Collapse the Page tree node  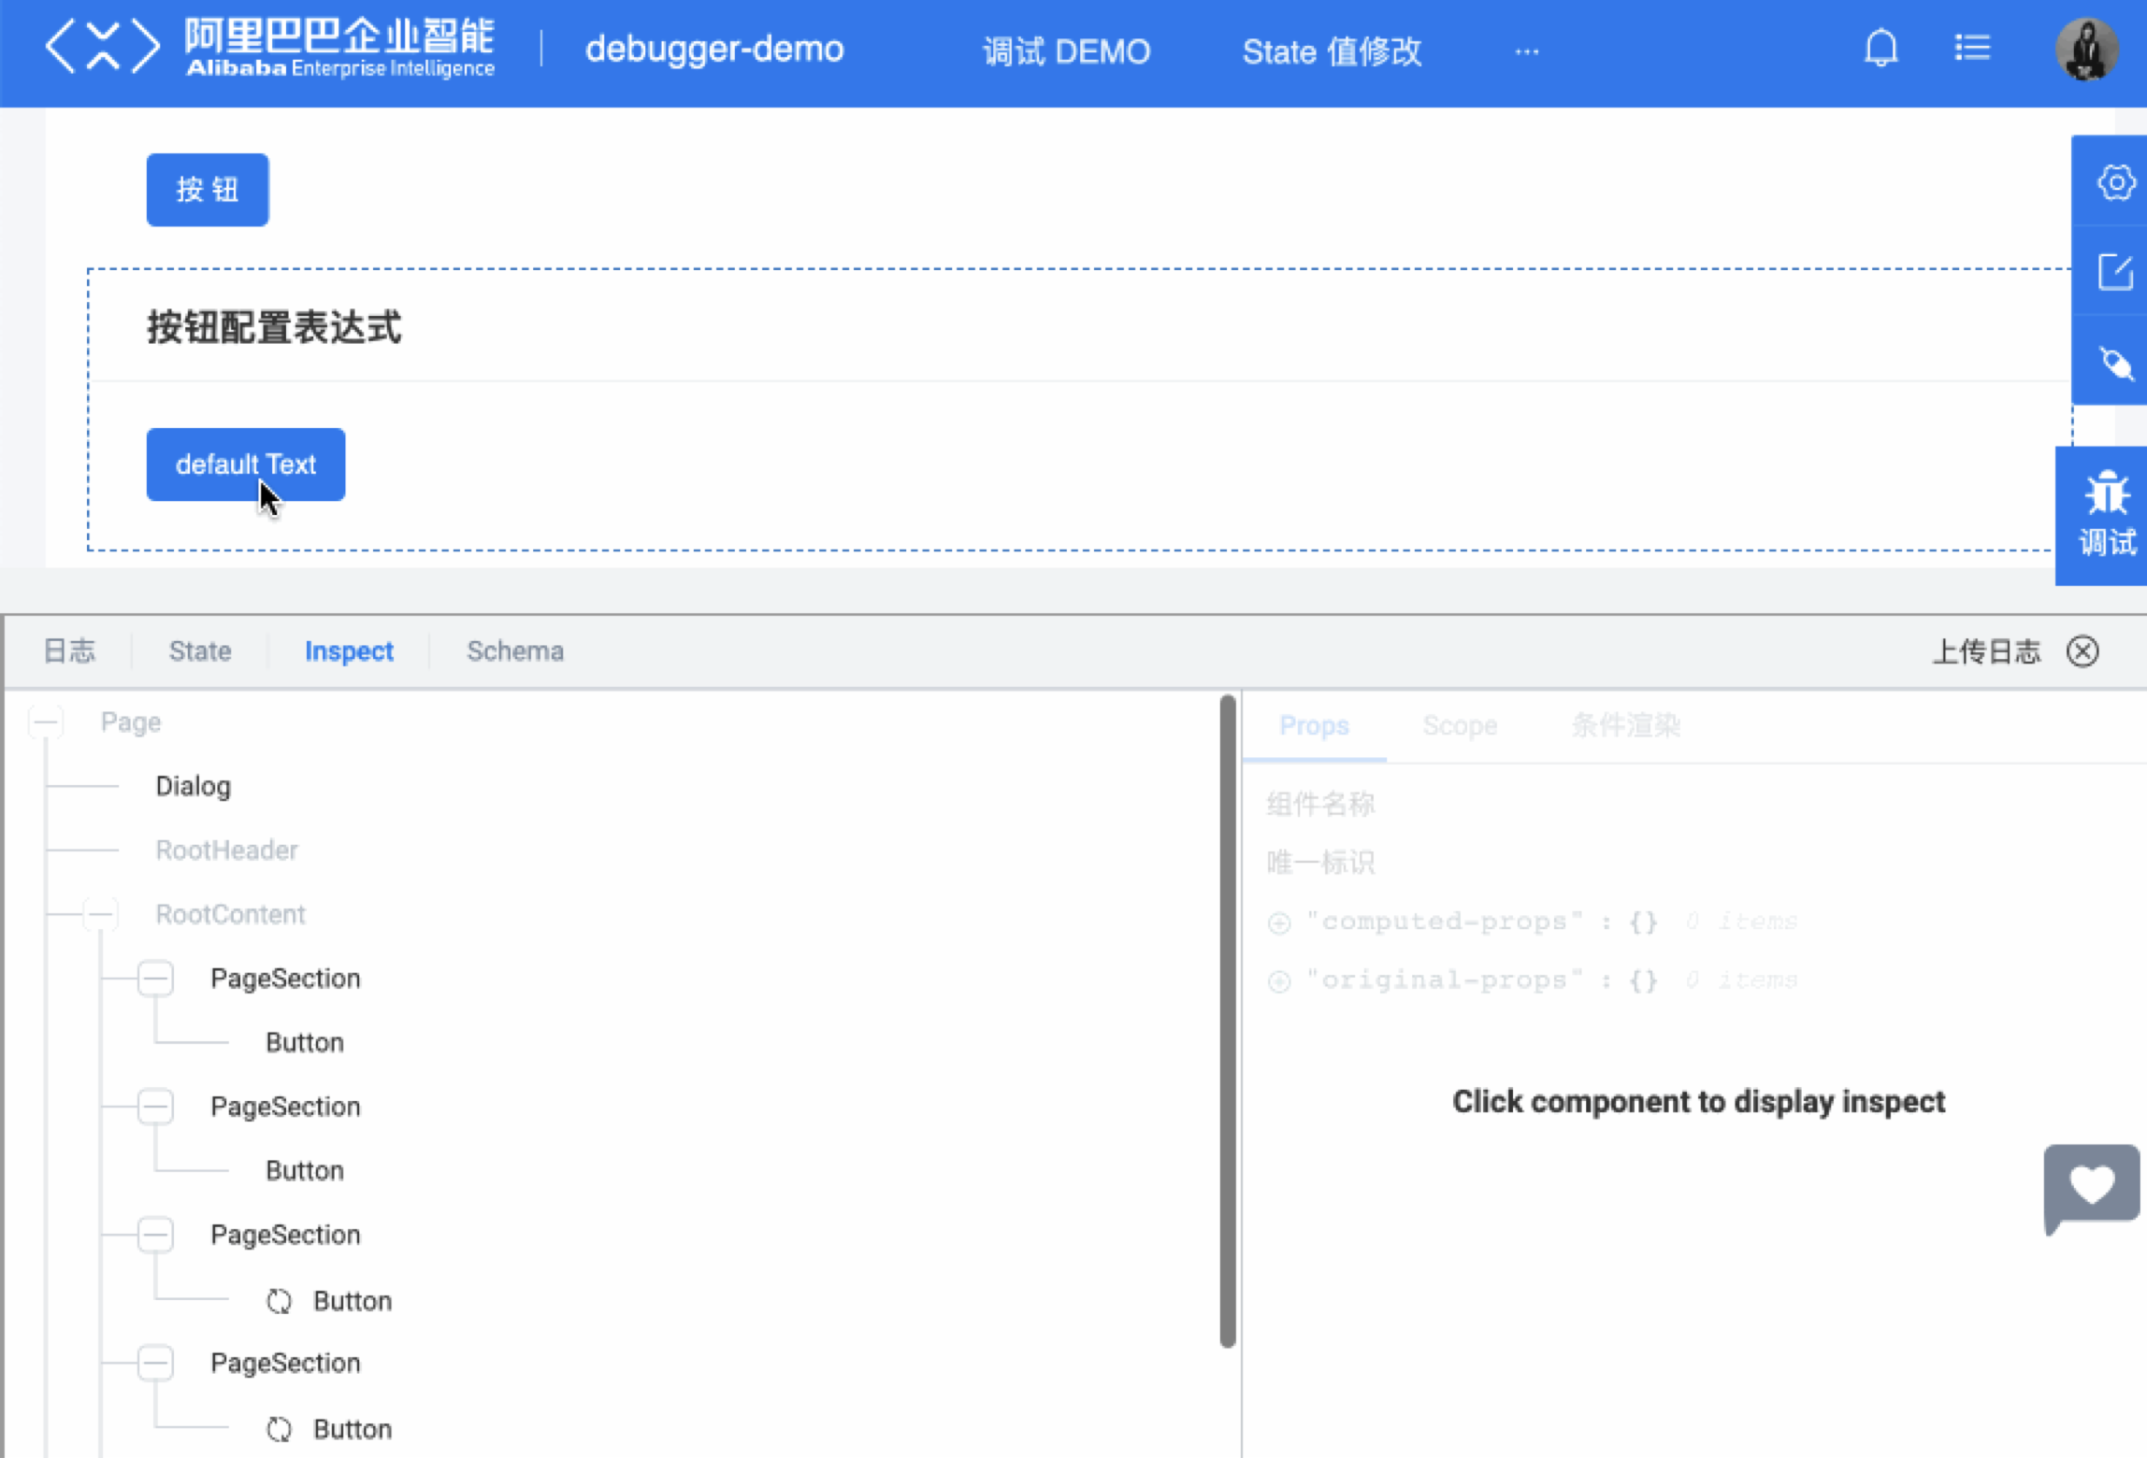click(45, 722)
